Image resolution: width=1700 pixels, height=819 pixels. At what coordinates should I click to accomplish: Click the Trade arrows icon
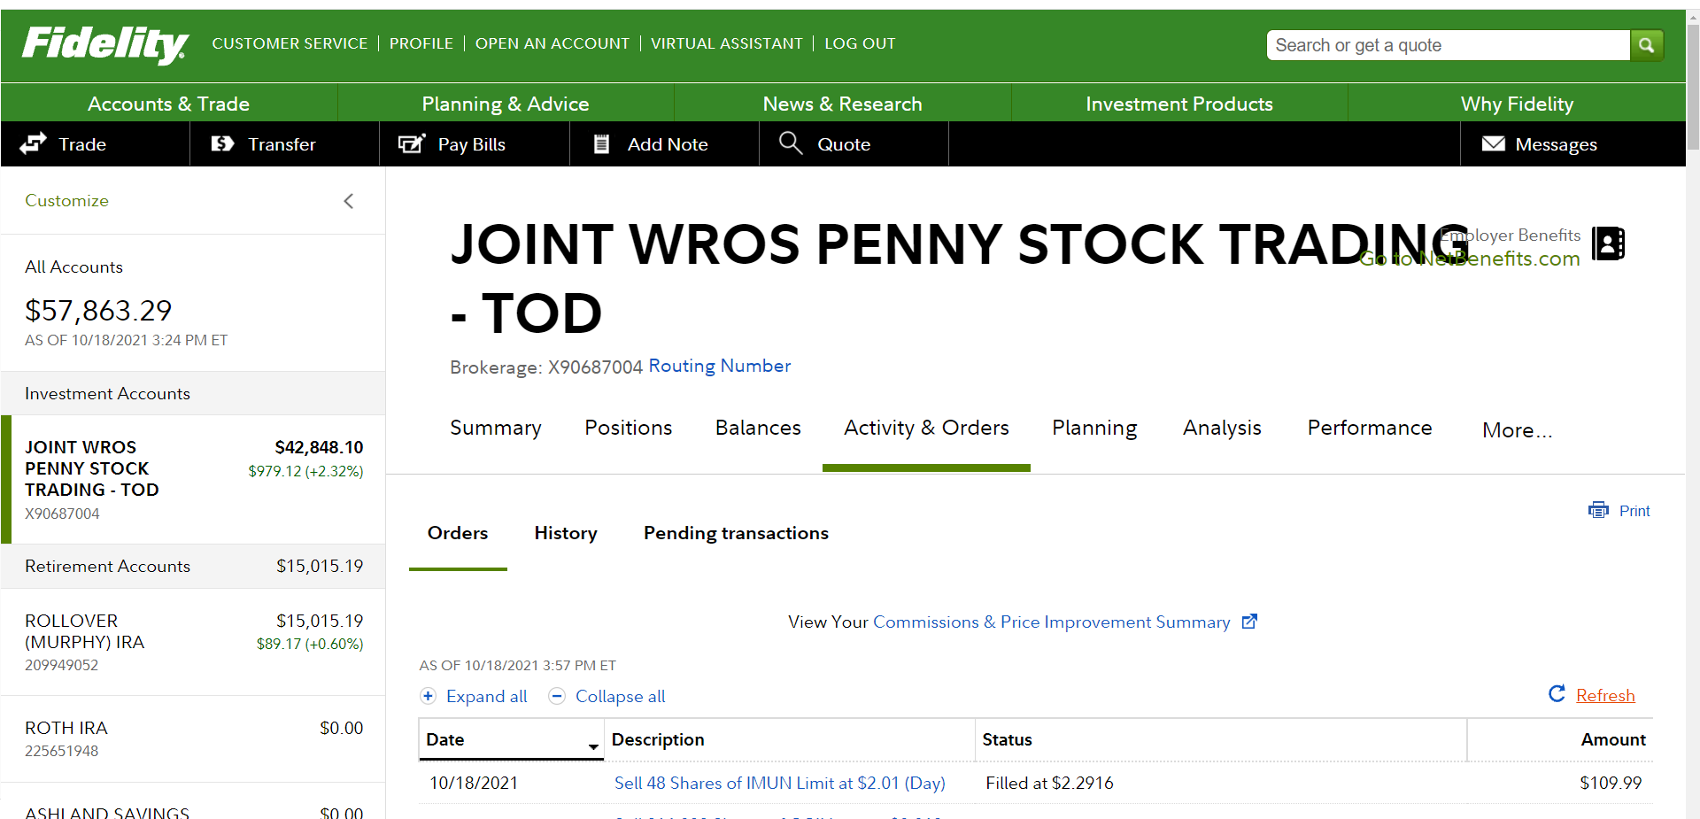[x=34, y=143]
